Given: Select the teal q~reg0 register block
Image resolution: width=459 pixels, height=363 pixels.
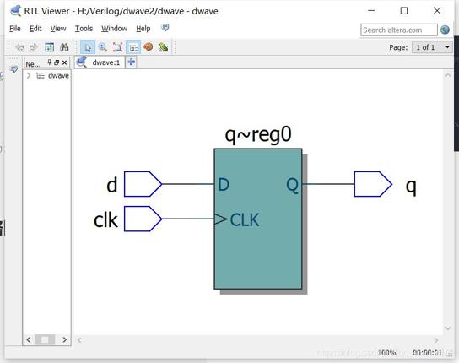Looking at the screenshot, I should pyautogui.click(x=258, y=219).
